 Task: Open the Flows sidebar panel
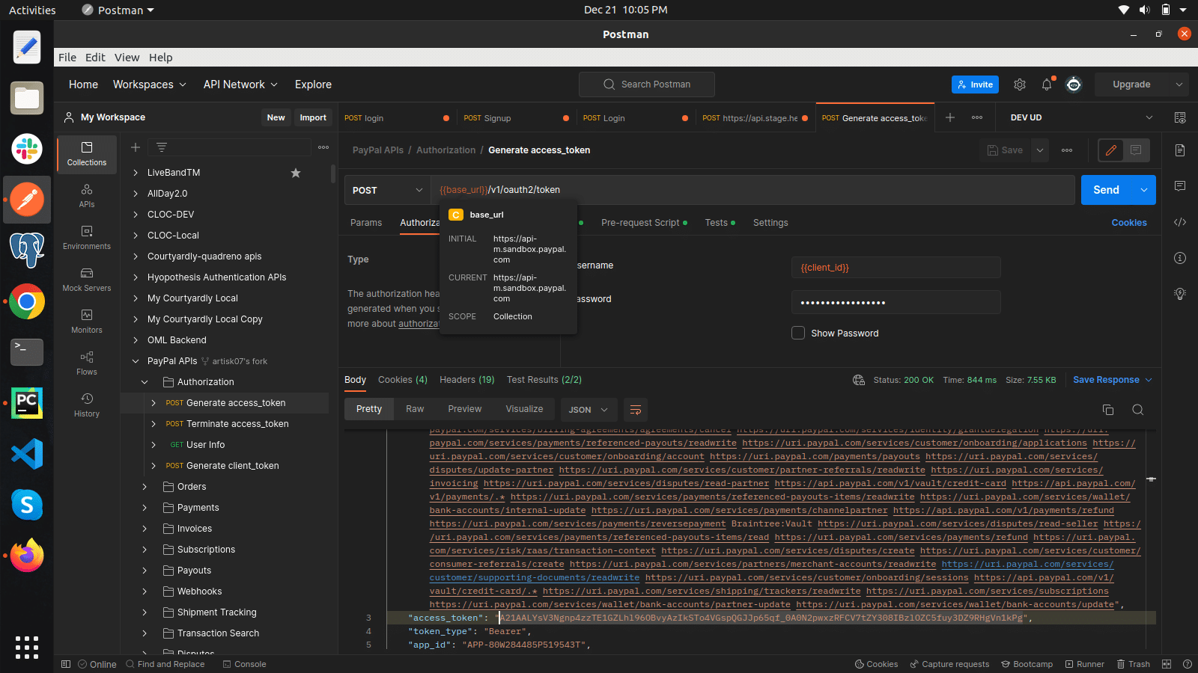coord(87,363)
